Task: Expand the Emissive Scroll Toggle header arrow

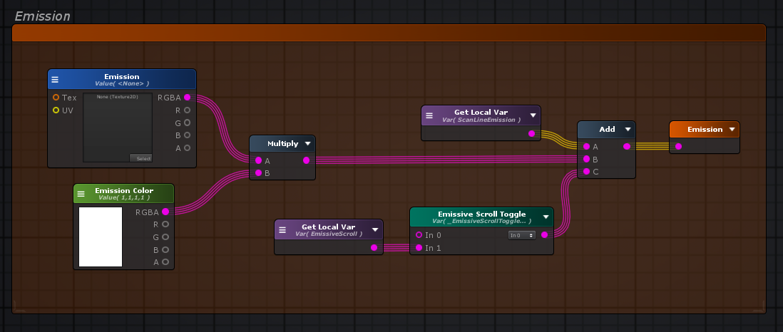Action: coord(546,217)
